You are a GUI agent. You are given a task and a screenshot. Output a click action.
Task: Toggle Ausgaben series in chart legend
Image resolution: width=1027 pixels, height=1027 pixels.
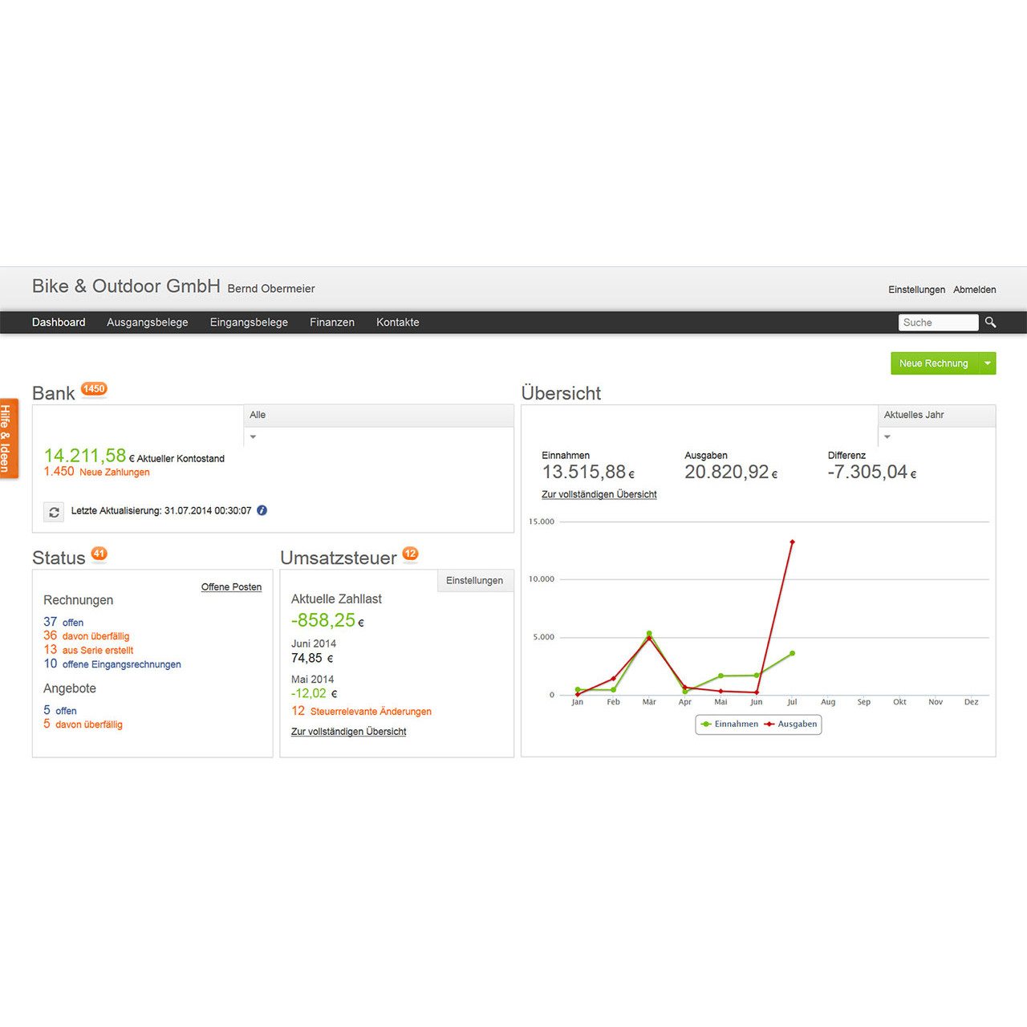[790, 724]
